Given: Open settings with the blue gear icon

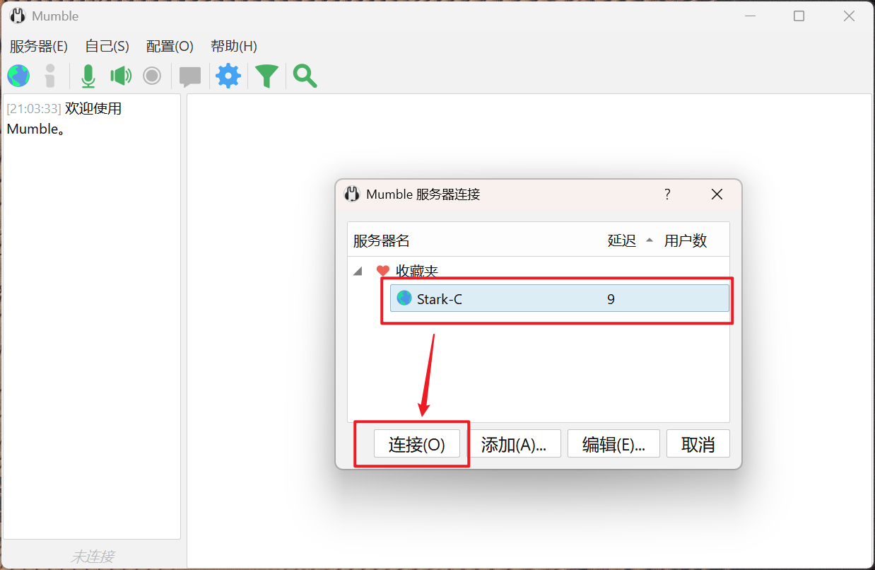Looking at the screenshot, I should pos(228,76).
